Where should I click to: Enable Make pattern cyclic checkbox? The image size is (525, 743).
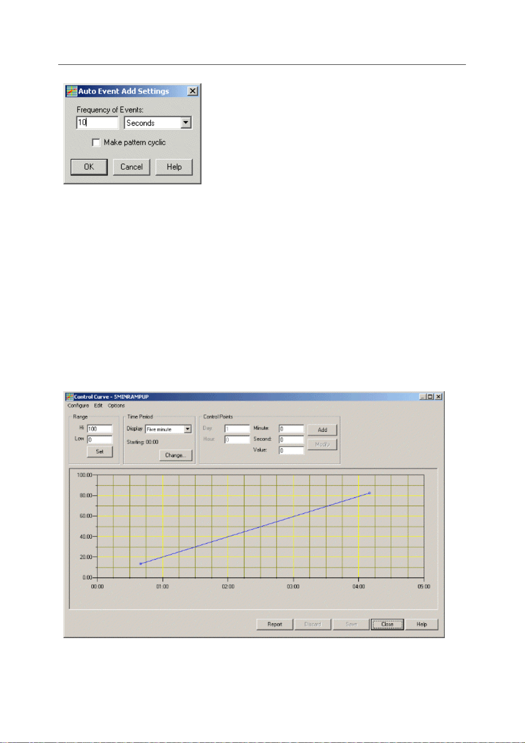pyautogui.click(x=96, y=142)
